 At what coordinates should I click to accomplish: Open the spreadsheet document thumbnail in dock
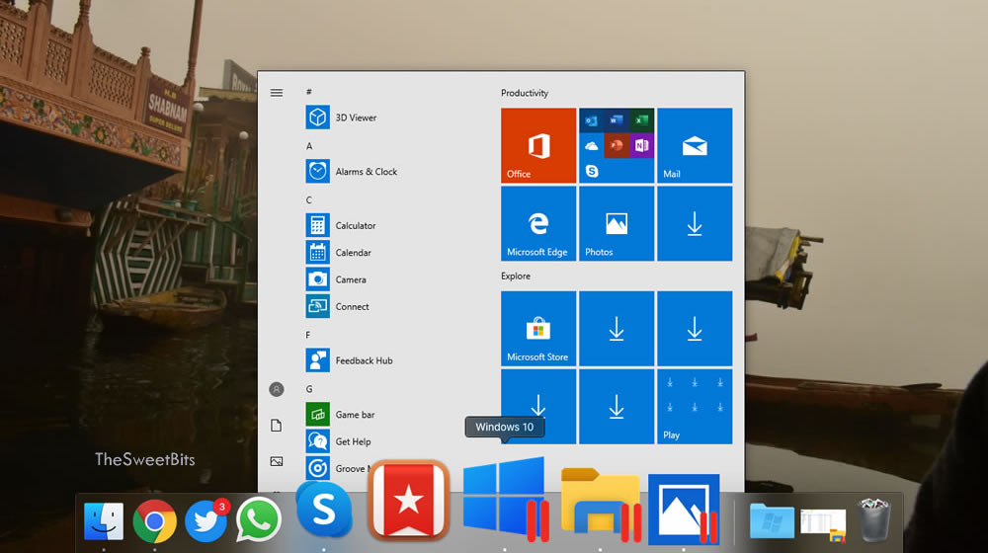click(823, 524)
